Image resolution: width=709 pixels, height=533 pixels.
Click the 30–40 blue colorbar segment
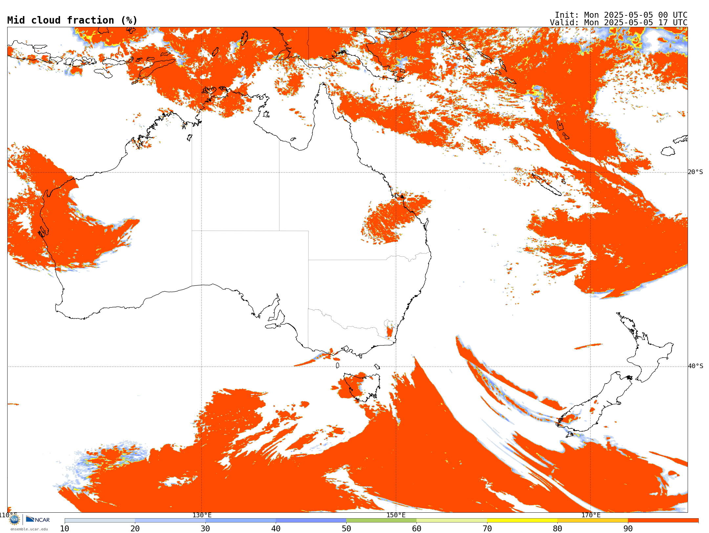coord(241,521)
